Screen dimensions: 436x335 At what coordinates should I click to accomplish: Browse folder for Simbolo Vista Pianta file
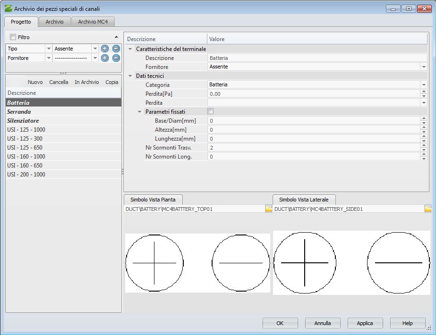(268, 209)
